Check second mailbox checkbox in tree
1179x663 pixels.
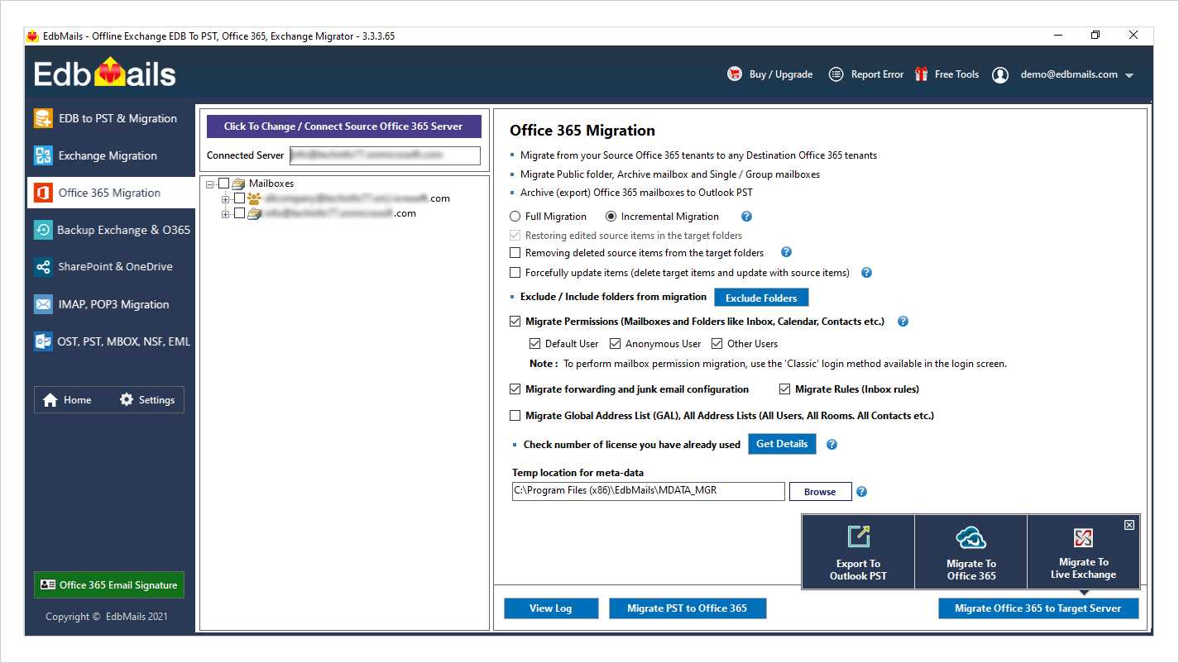click(x=239, y=213)
